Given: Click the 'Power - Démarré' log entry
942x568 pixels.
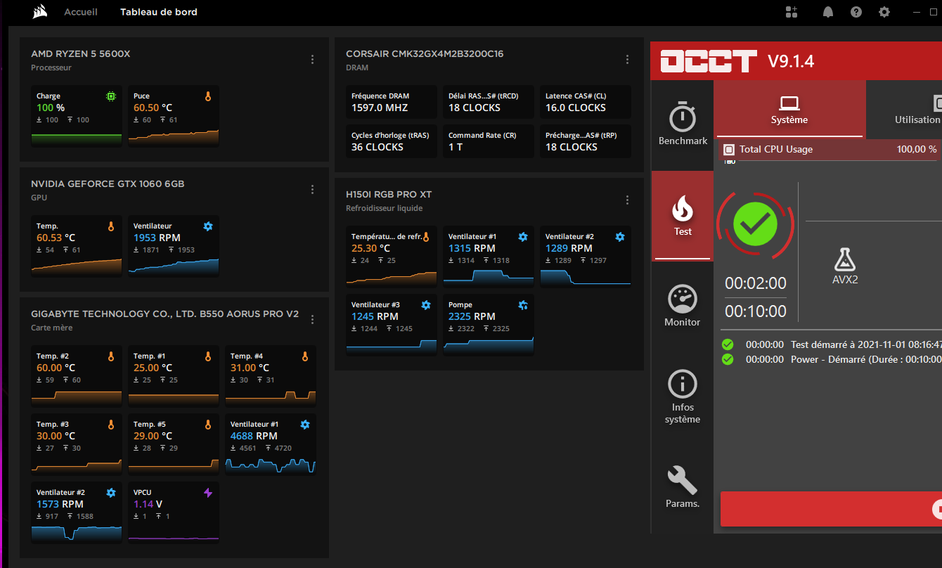Looking at the screenshot, I should [831, 359].
